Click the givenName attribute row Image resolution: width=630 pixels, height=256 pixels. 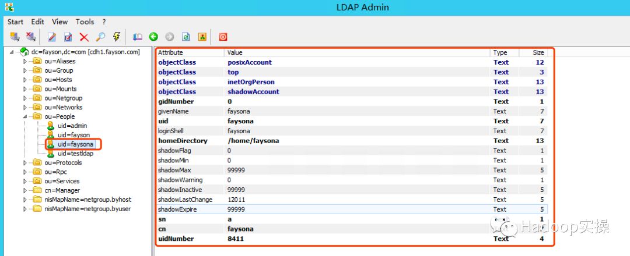[x=352, y=111]
